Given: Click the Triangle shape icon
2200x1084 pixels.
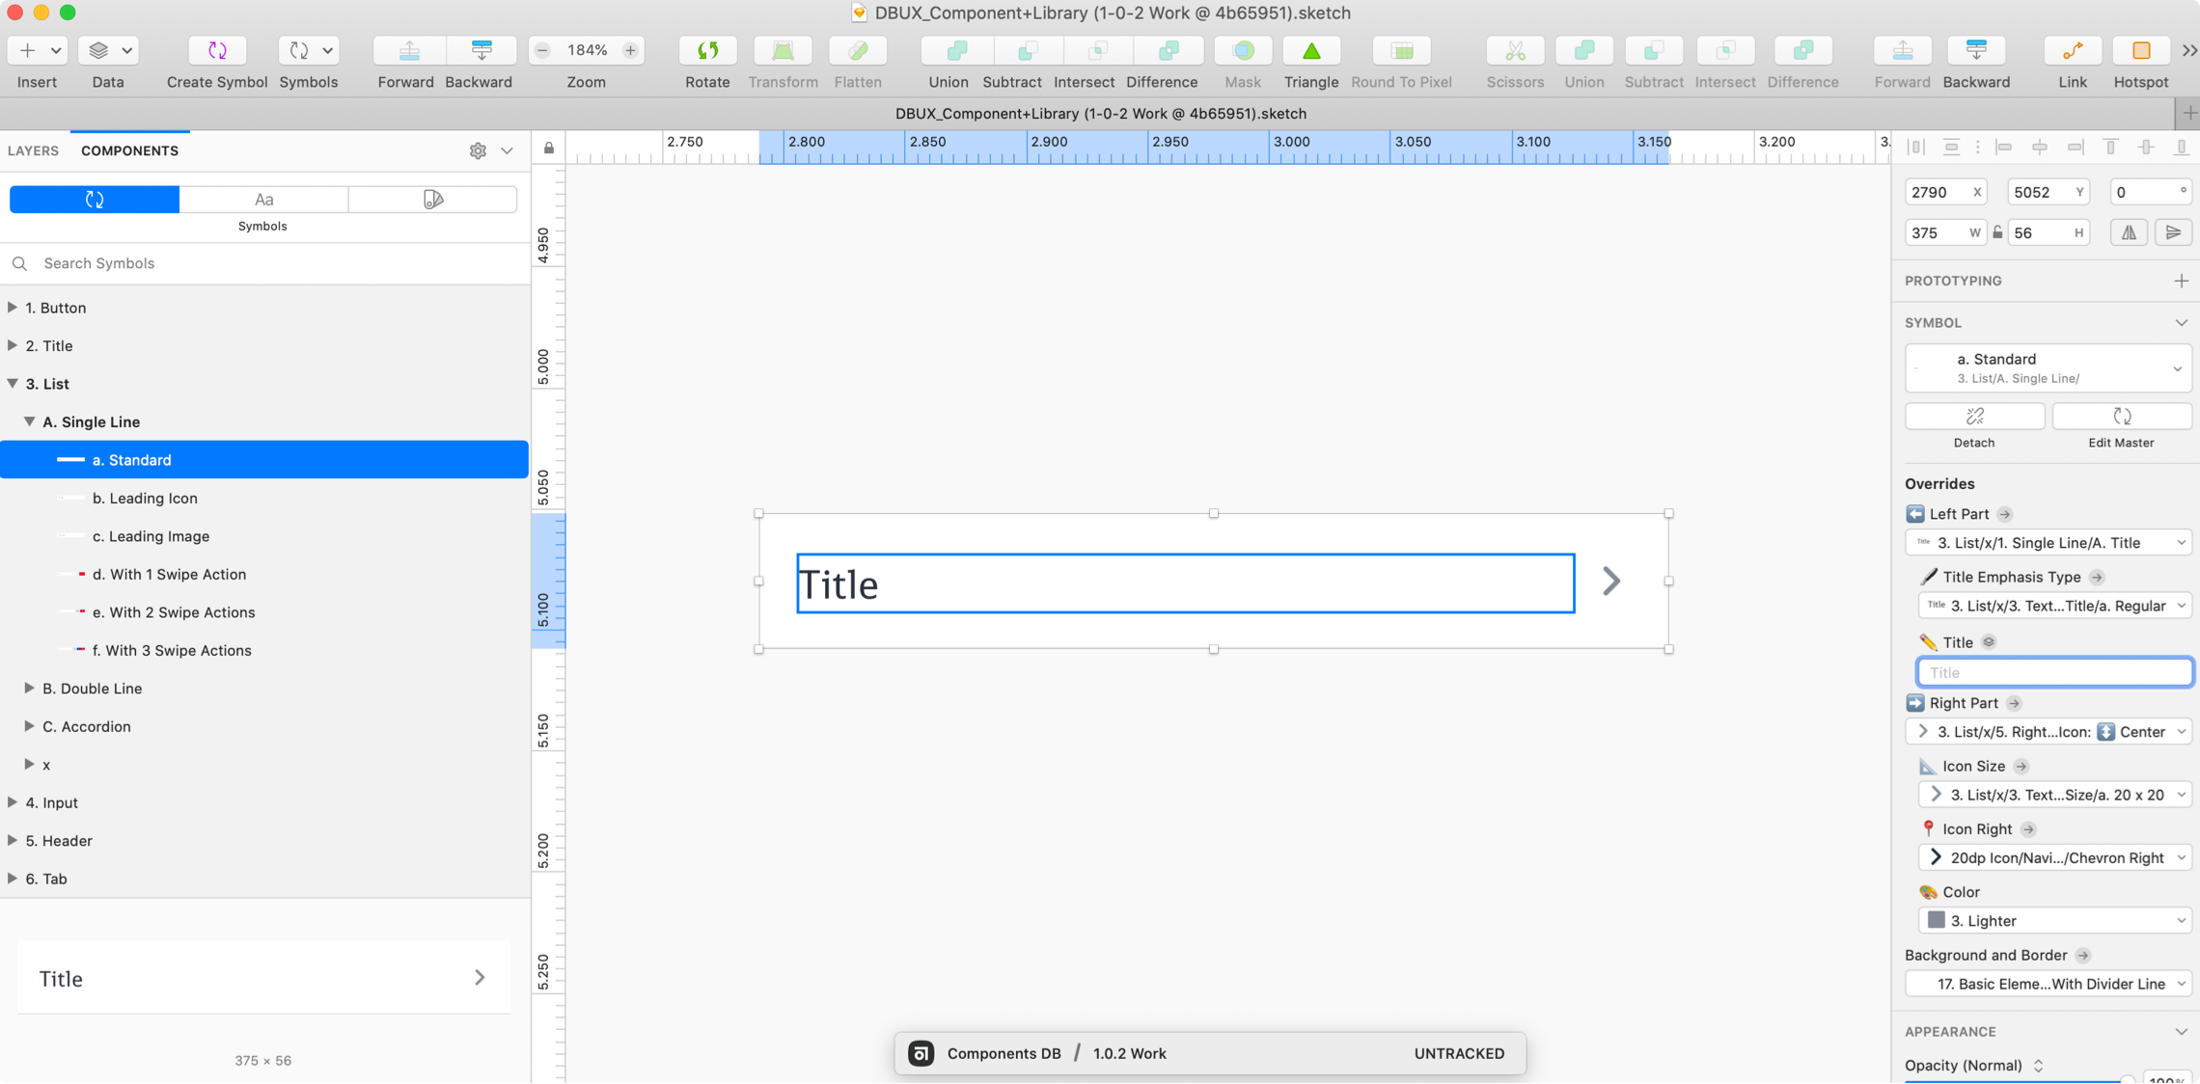Looking at the screenshot, I should point(1310,50).
